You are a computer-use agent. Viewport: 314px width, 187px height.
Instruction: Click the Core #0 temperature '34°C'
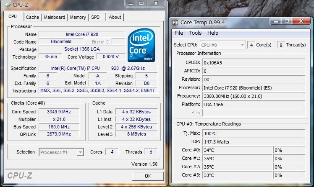[x=238, y=150]
